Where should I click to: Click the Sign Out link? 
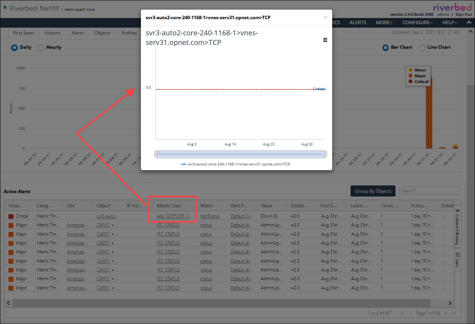pos(463,14)
